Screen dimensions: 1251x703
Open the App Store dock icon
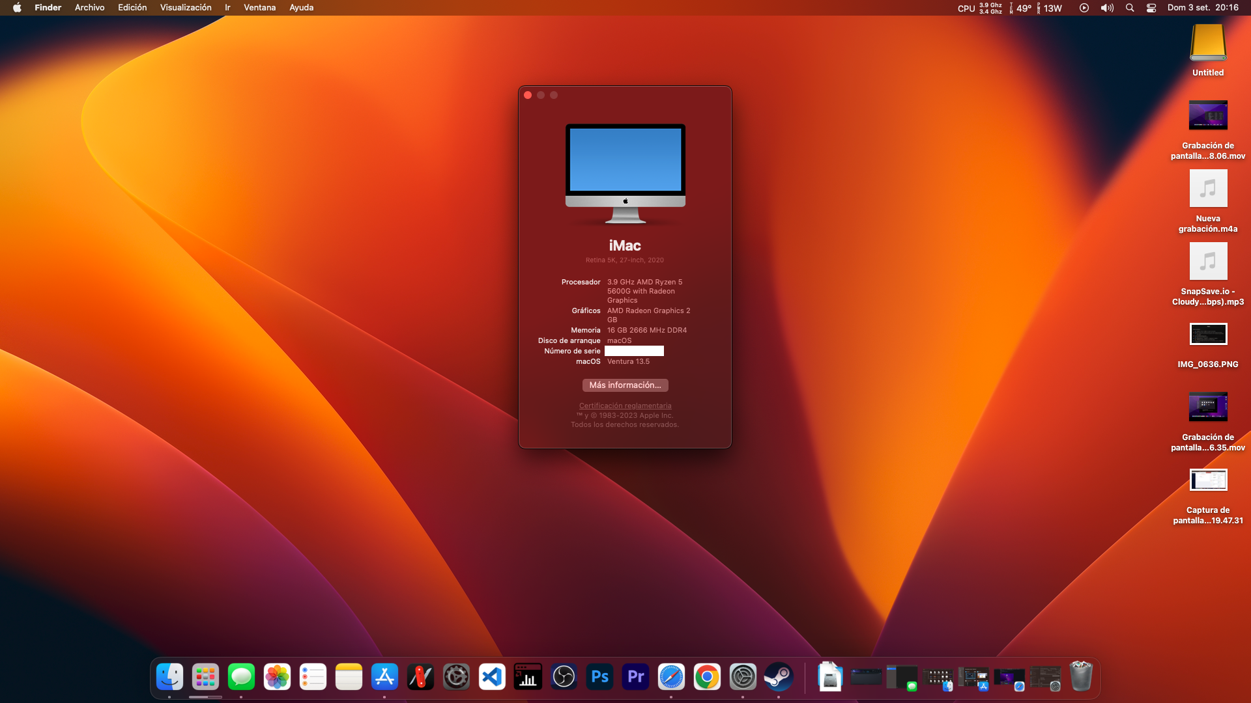[384, 677]
